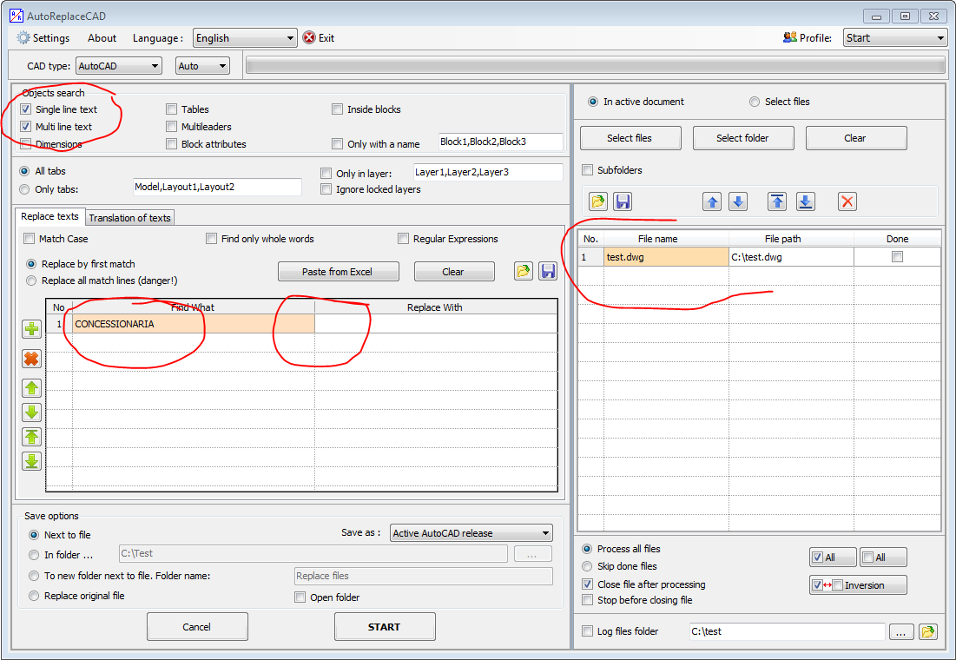This screenshot has height=660, width=956.
Task: Select Replace all match lines radio button
Action: click(32, 280)
